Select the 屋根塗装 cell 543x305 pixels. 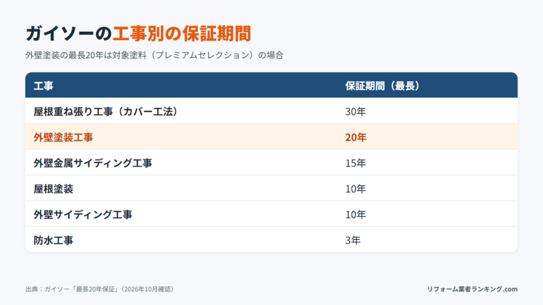54,189
